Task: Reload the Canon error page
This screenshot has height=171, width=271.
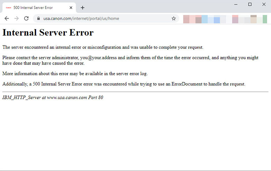Action: click(x=26, y=19)
